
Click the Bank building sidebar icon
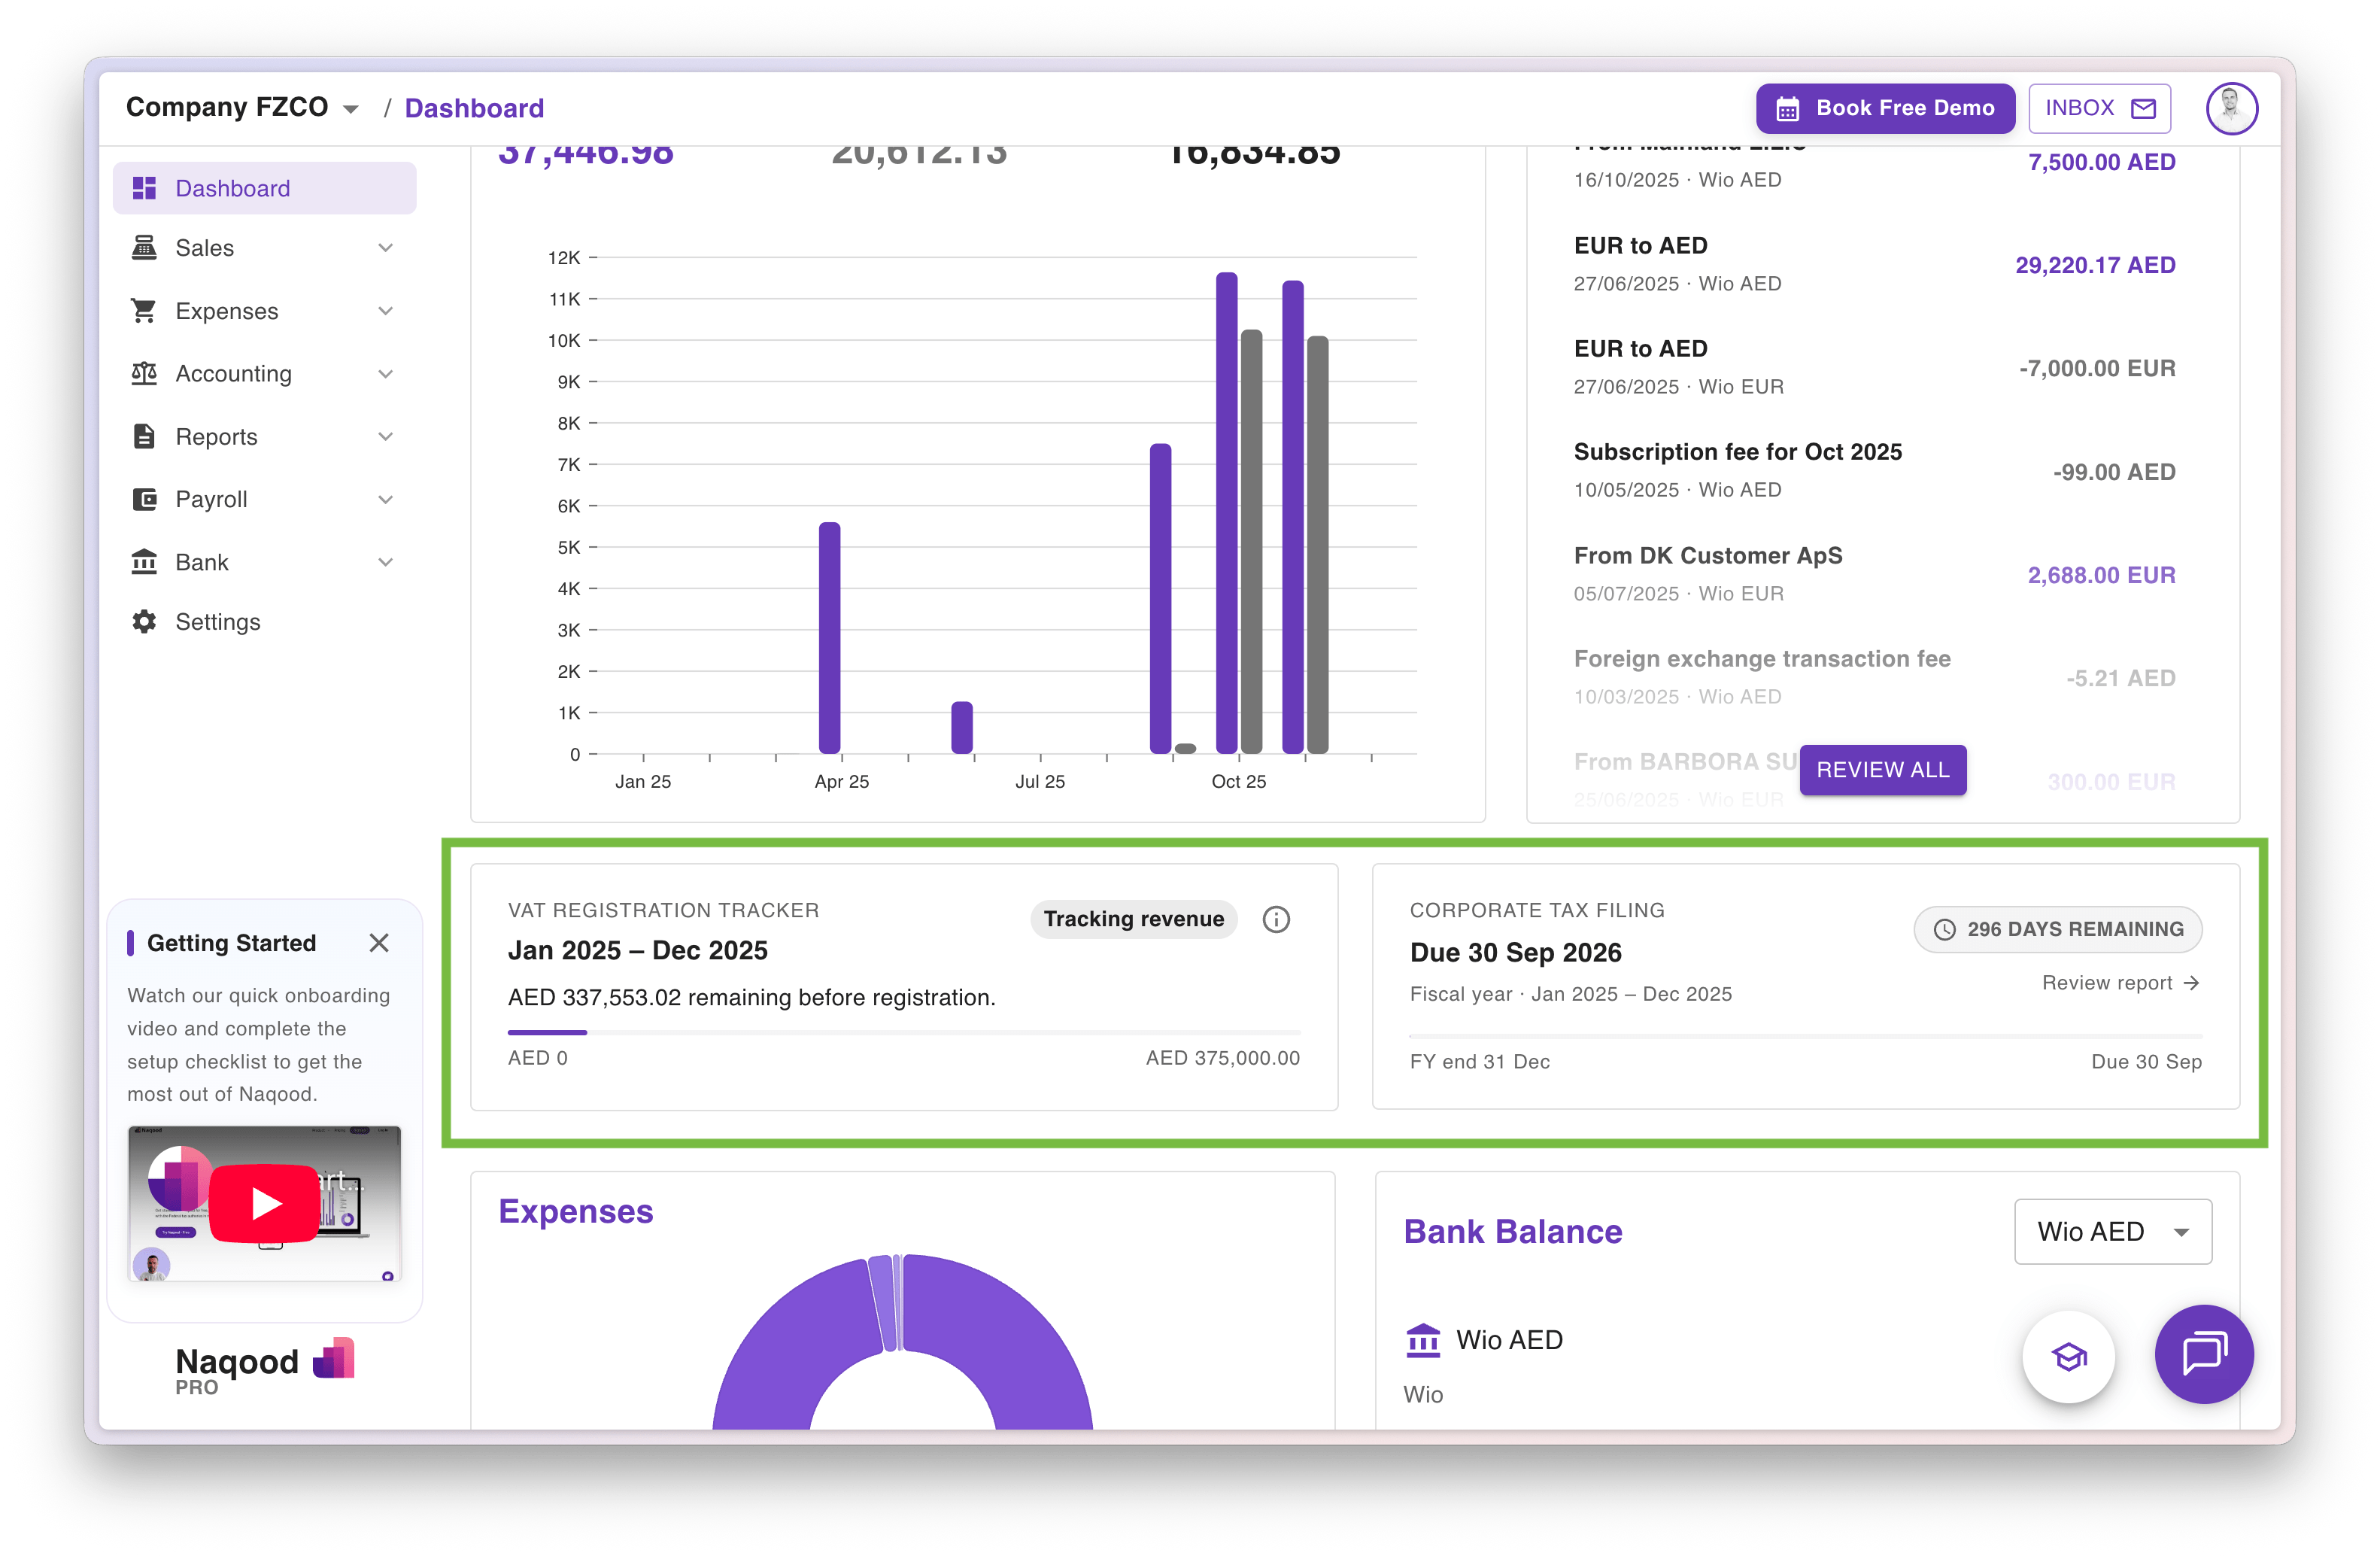tap(144, 562)
